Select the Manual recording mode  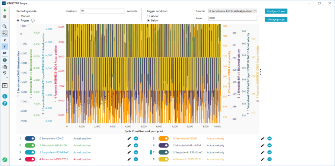19,16
